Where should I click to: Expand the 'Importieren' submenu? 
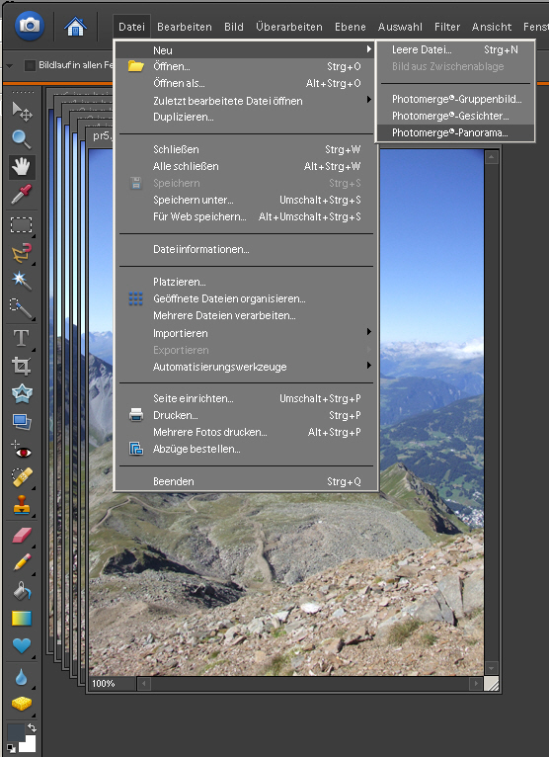click(x=246, y=333)
